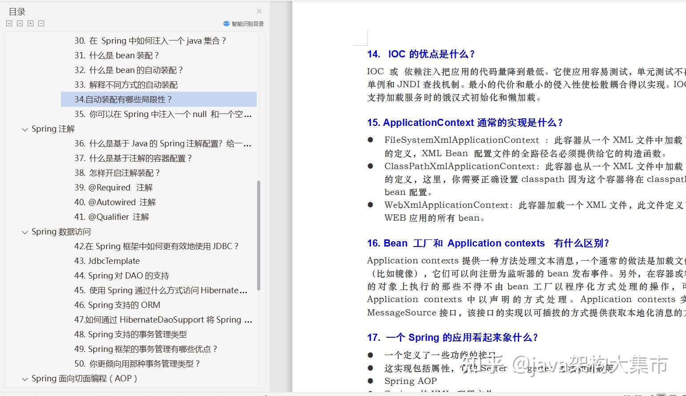Image resolution: width=686 pixels, height=396 pixels.
Task: Open item 43 JdbcTemplate
Action: pyautogui.click(x=107, y=261)
